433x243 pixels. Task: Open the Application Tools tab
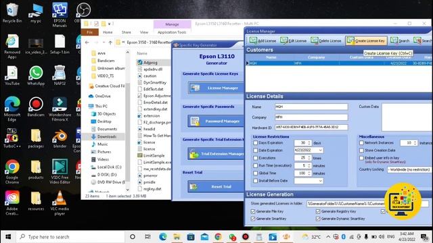coord(172,32)
